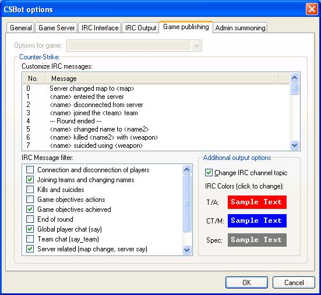Image resolution: width=321 pixels, height=295 pixels.
Task: Select '<name> joined the <team> team' row
Action: click(x=156, y=113)
